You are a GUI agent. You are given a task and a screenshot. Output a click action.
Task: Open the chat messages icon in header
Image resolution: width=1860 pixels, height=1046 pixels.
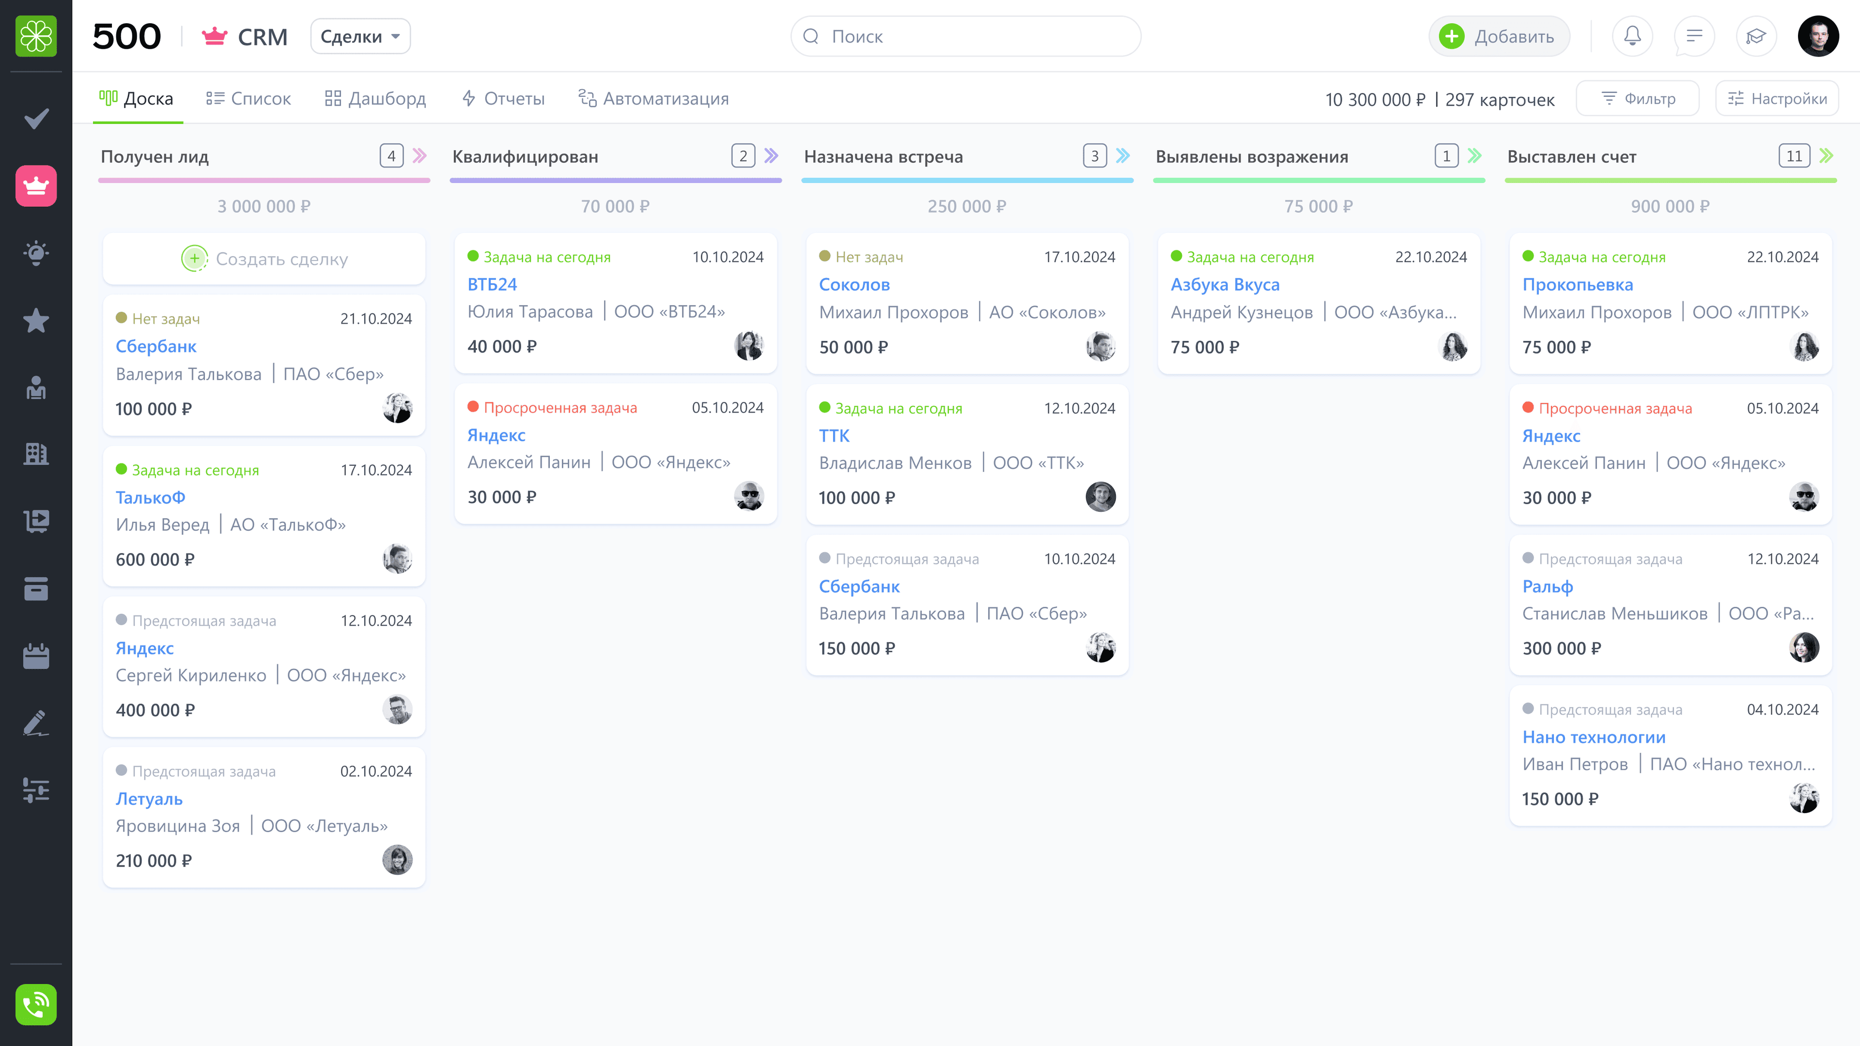[1694, 36]
